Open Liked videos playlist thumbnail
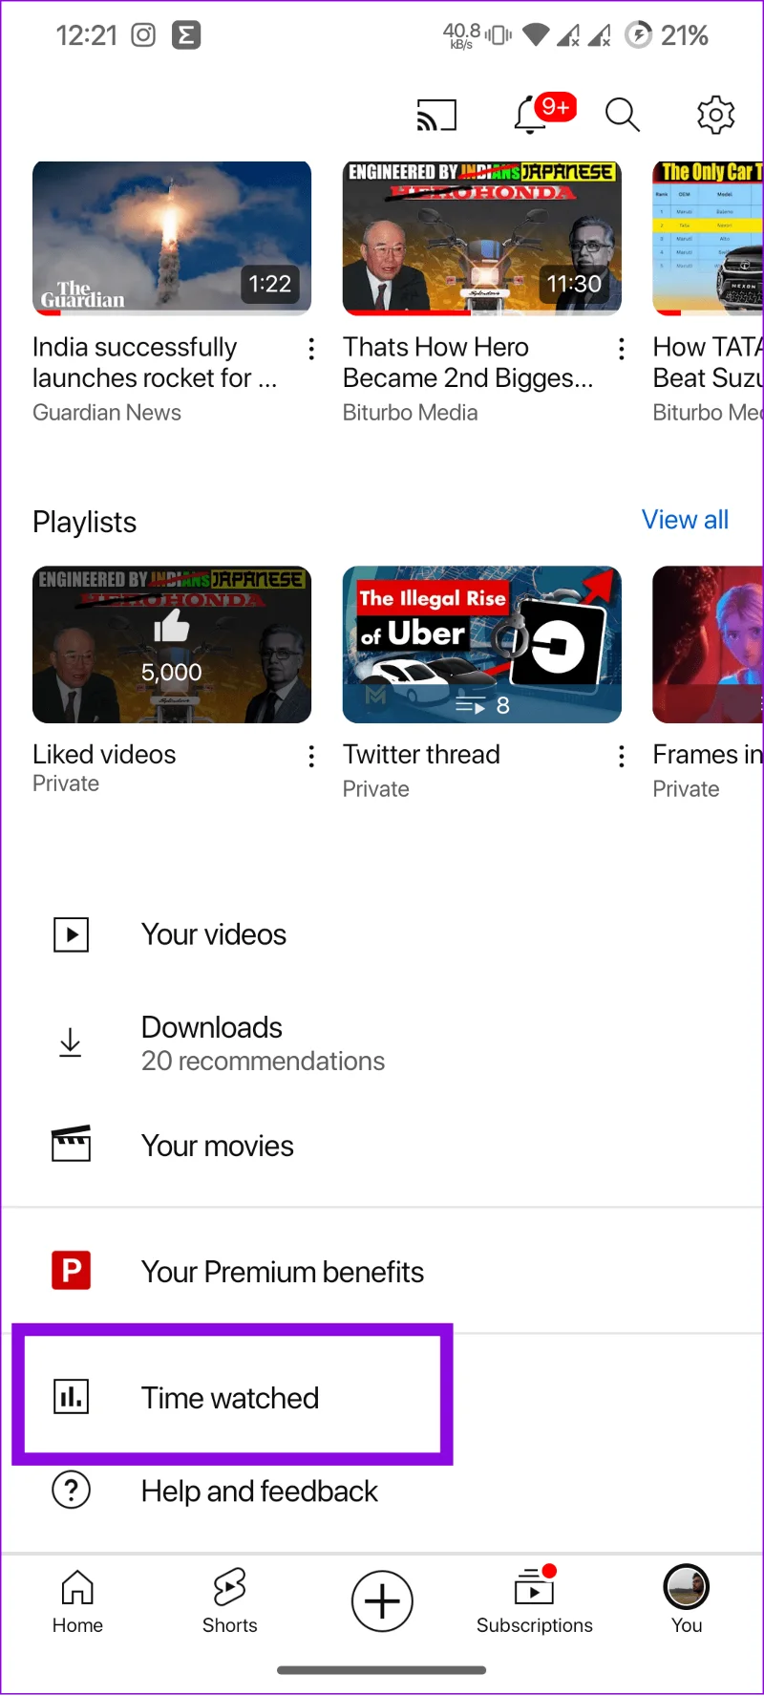The image size is (764, 1696). [172, 645]
